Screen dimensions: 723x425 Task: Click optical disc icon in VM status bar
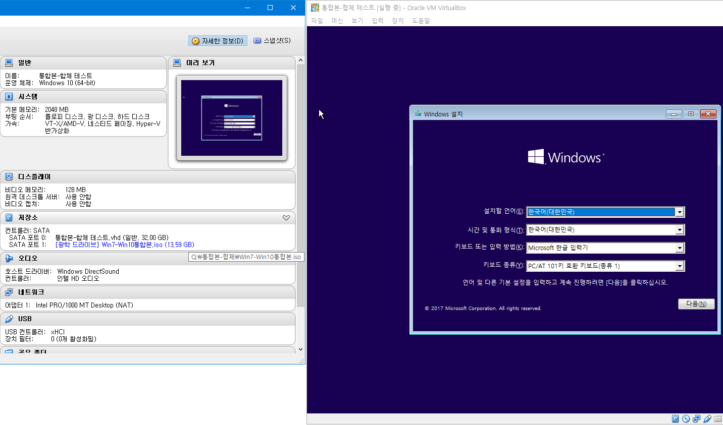[x=686, y=419]
